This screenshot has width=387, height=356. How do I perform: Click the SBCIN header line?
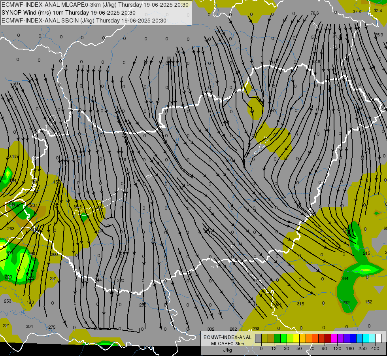(x=84, y=21)
